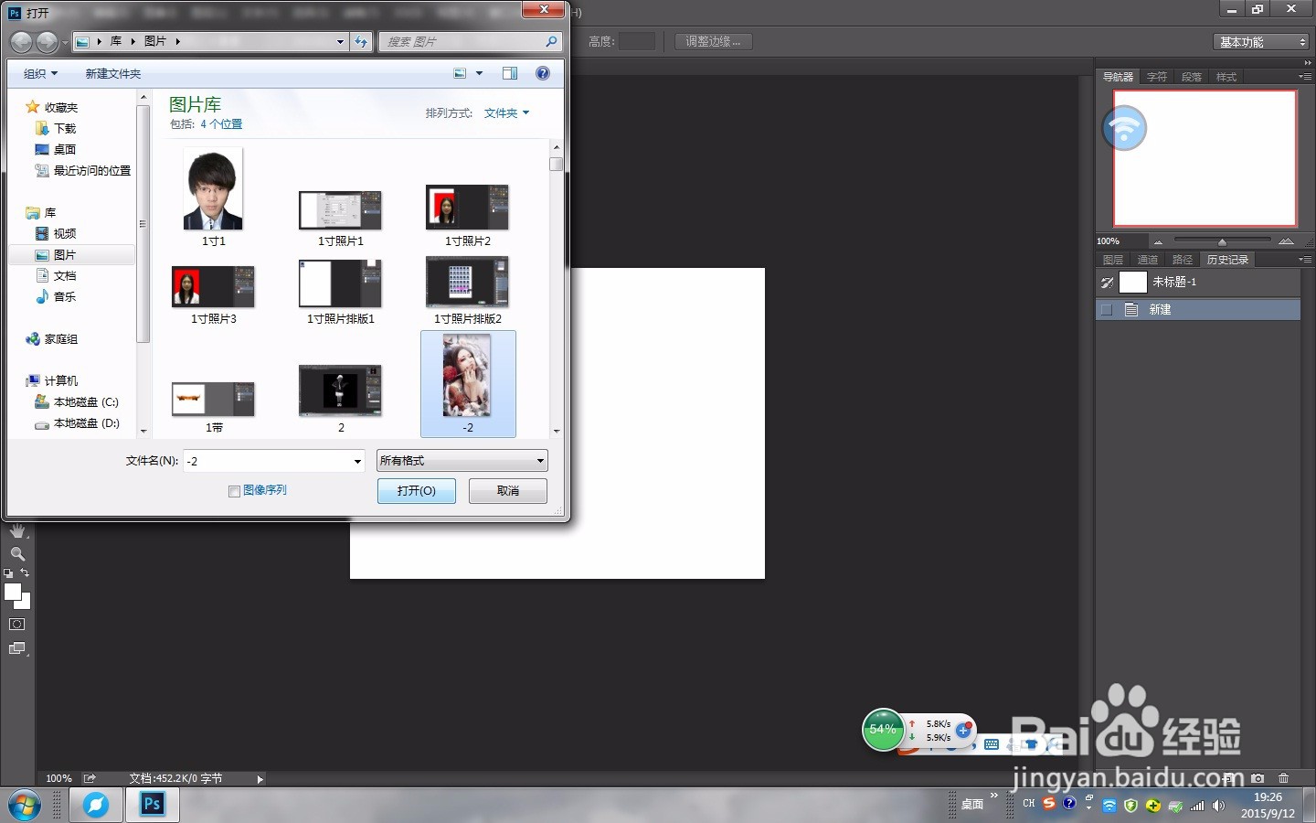Switch to the 样式 tab
This screenshot has width=1316, height=823.
pos(1226,77)
